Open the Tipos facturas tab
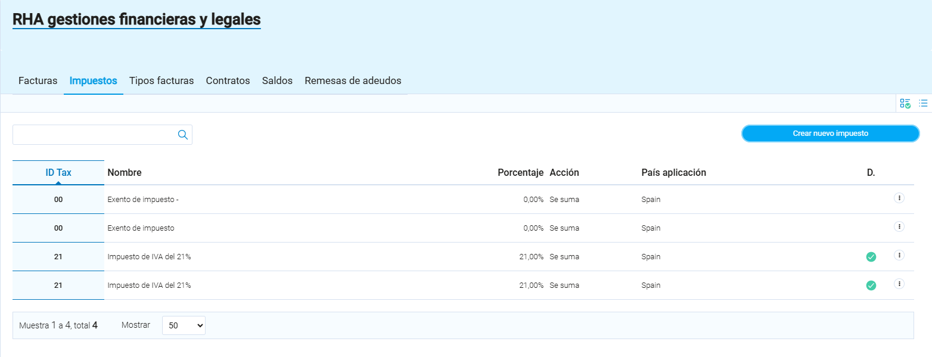Viewport: 932px width, 357px height. coord(161,80)
